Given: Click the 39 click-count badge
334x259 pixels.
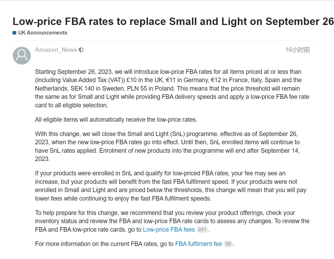Looking at the screenshot, I should click(x=228, y=244).
